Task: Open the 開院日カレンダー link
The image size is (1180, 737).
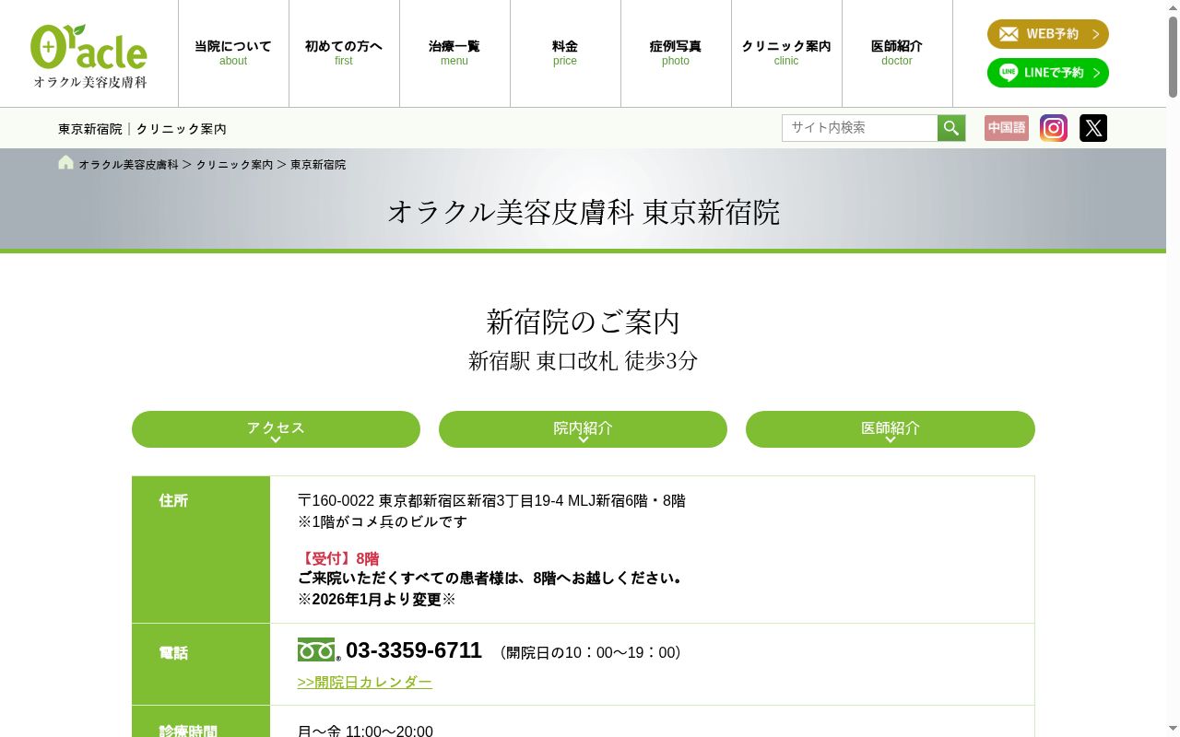Action: [x=365, y=683]
